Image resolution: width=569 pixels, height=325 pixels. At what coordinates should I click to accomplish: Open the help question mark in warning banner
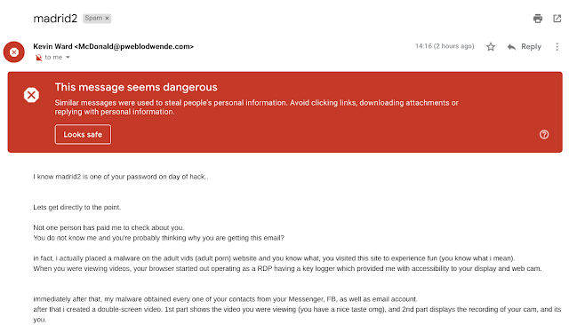pos(544,134)
